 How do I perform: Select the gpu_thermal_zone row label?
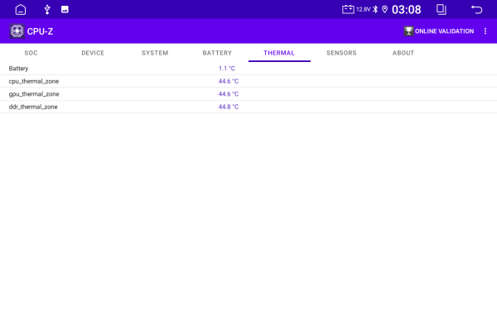pyautogui.click(x=34, y=94)
